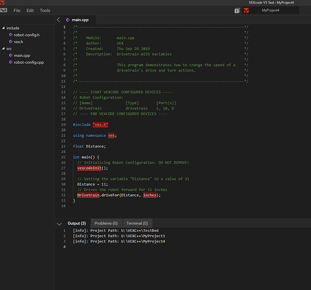Image resolution: width=311 pixels, height=290 pixels.
Task: Click the red VEX project slot icon
Action: (x=246, y=10)
